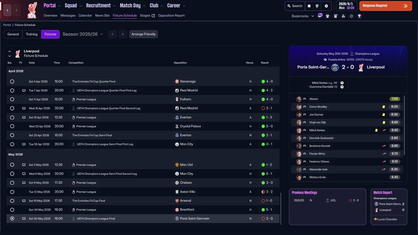The image size is (418, 235).
Task: Click the fixture list vertical scrollbar
Action: (281, 208)
